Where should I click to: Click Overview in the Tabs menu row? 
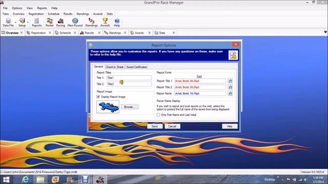tap(18, 14)
